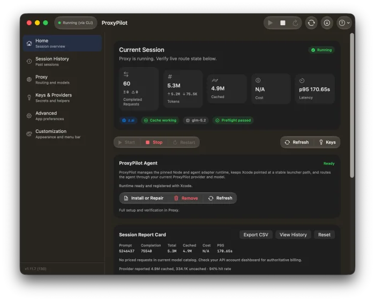Open Customization appearance settings
This screenshot has height=301, width=375.
pyautogui.click(x=63, y=134)
